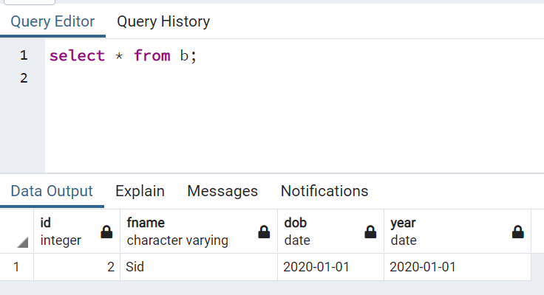Select the Data Output tab

coord(52,191)
